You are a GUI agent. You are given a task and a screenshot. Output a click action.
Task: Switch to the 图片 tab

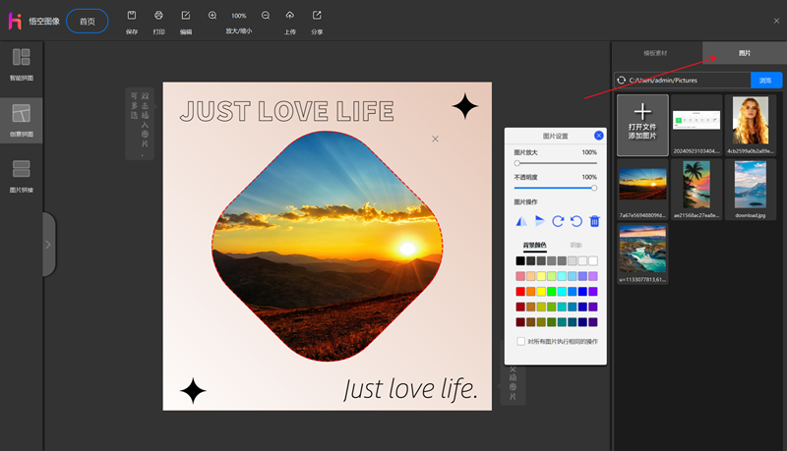pos(744,53)
